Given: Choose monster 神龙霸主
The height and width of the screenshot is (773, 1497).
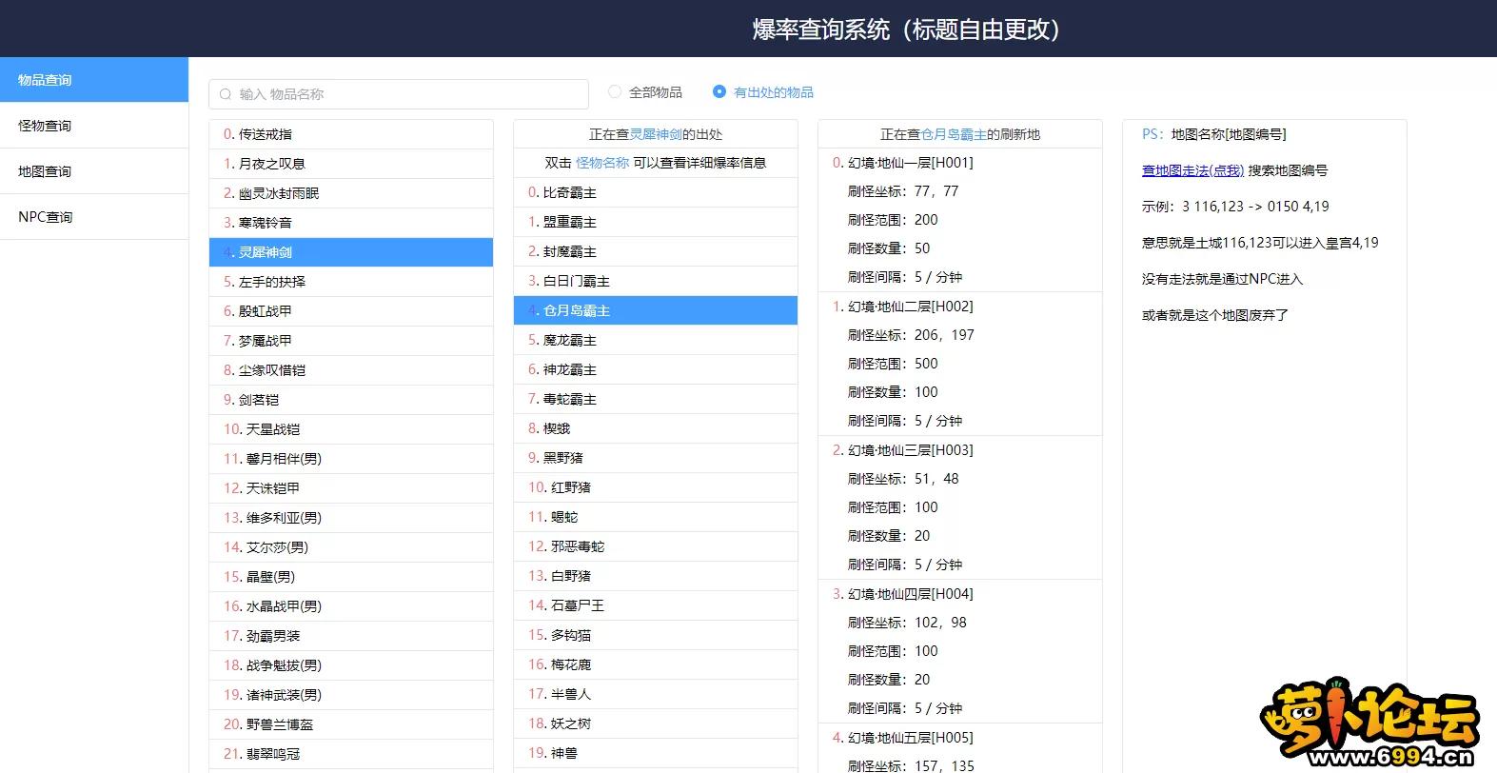Looking at the screenshot, I should (656, 369).
